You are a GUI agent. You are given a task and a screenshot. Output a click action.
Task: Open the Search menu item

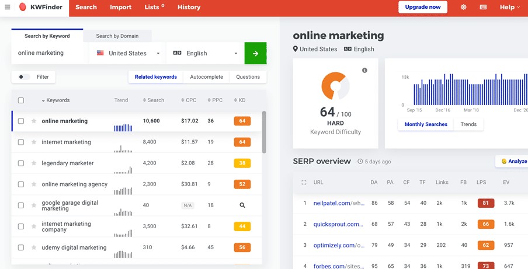click(86, 7)
